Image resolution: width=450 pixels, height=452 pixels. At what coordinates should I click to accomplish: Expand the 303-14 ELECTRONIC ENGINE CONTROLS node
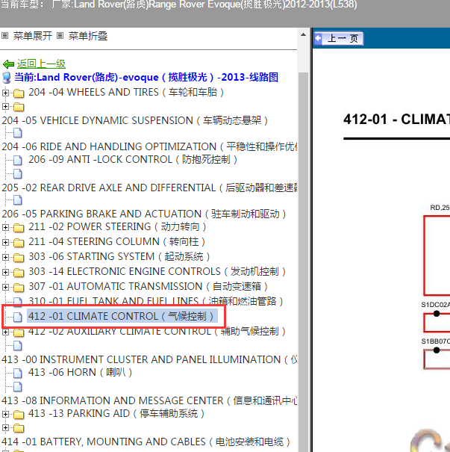[5, 272]
